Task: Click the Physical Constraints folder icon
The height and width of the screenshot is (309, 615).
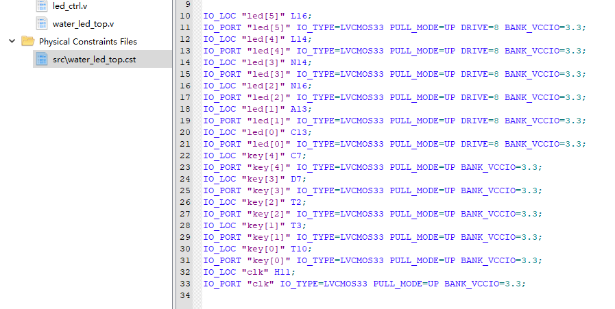Action: click(28, 41)
